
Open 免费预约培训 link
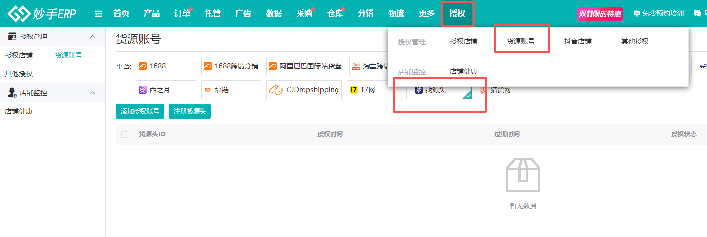tap(663, 14)
